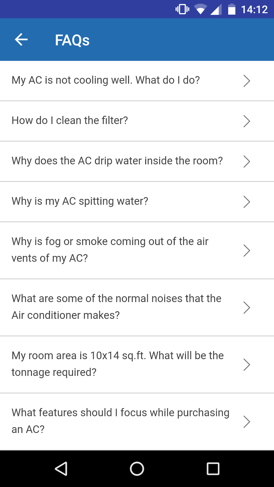Tap the cellular signal icon in status bar
The image size is (274, 487).
coord(216,9)
